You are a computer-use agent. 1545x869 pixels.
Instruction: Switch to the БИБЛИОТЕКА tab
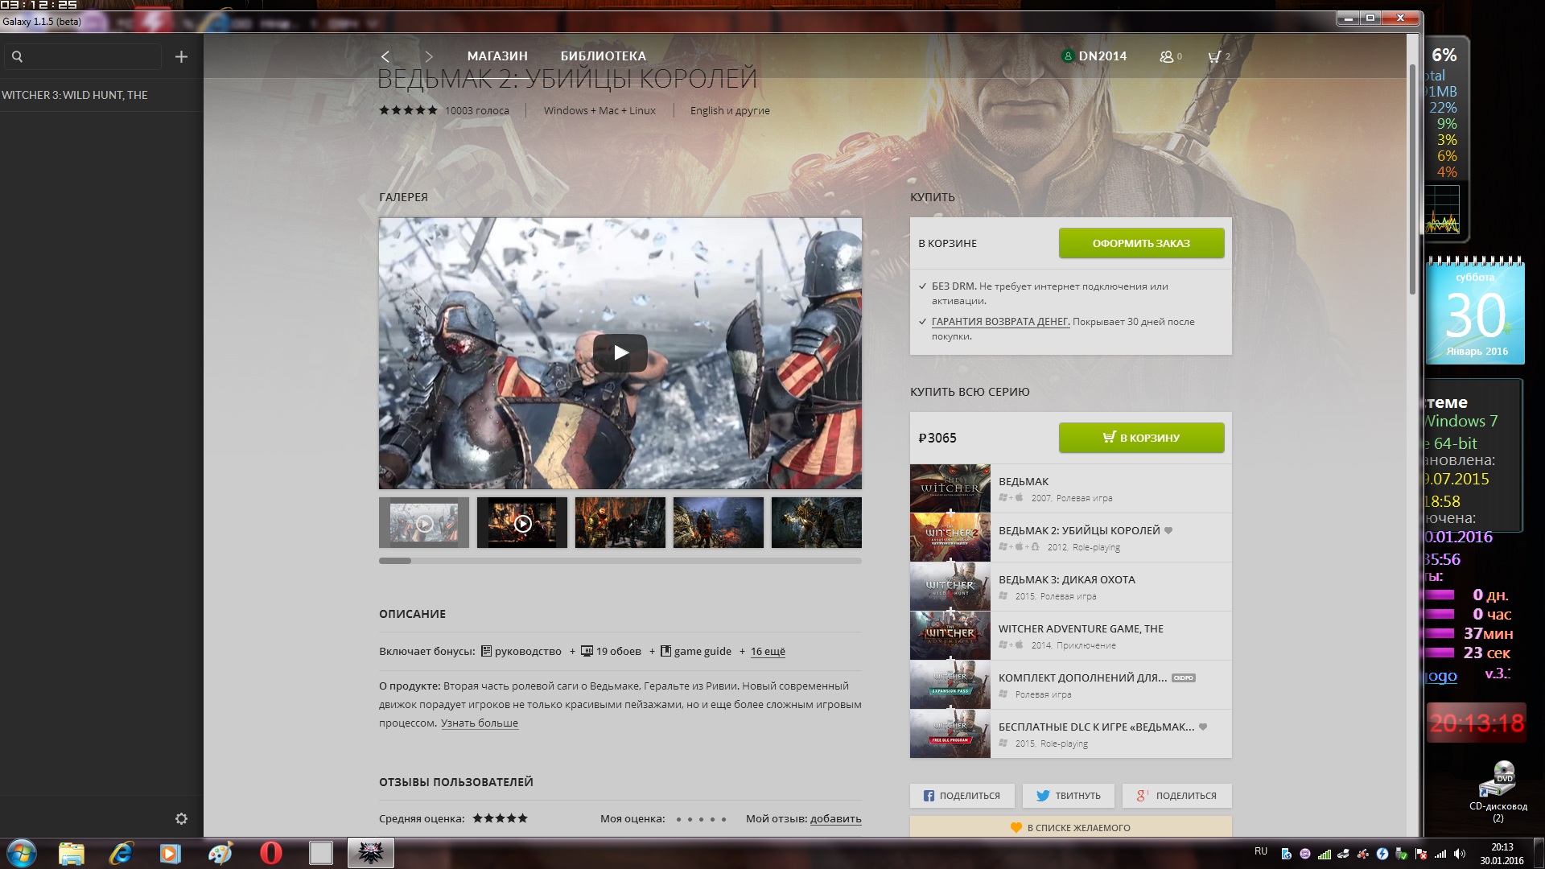point(603,56)
